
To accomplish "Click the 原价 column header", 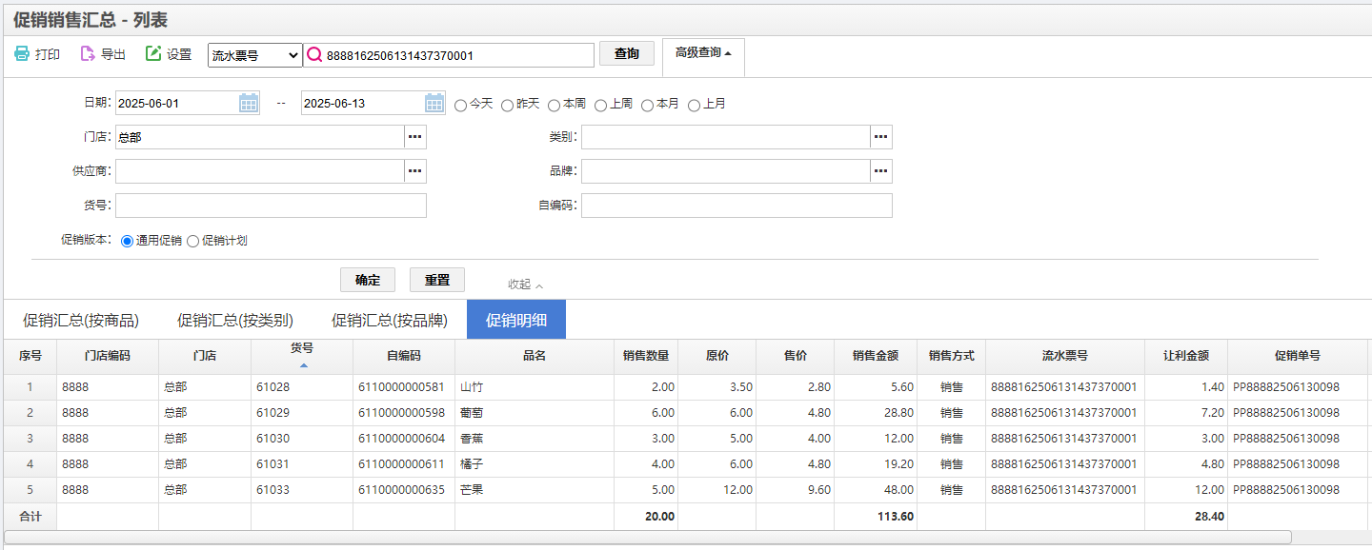I will (x=717, y=356).
